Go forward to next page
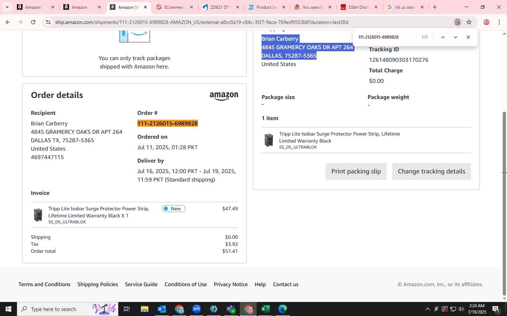 pyautogui.click(x=20, y=22)
